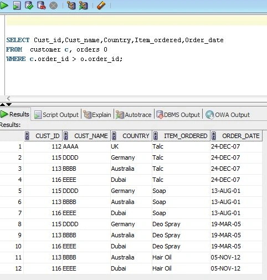267x280 pixels.
Task: Click the FROM keyword in the editor
Action: pos(14,49)
